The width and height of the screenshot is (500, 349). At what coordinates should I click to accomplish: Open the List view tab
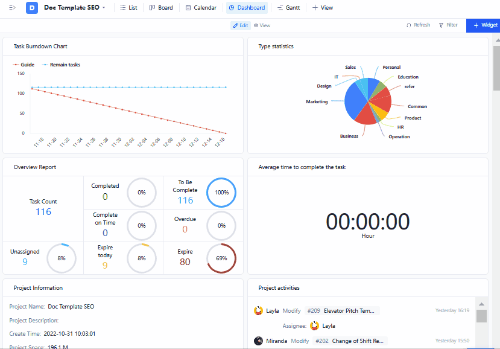[x=128, y=8]
